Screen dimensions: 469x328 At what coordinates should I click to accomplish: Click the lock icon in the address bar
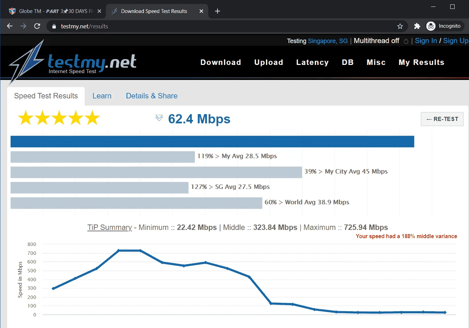(54, 26)
